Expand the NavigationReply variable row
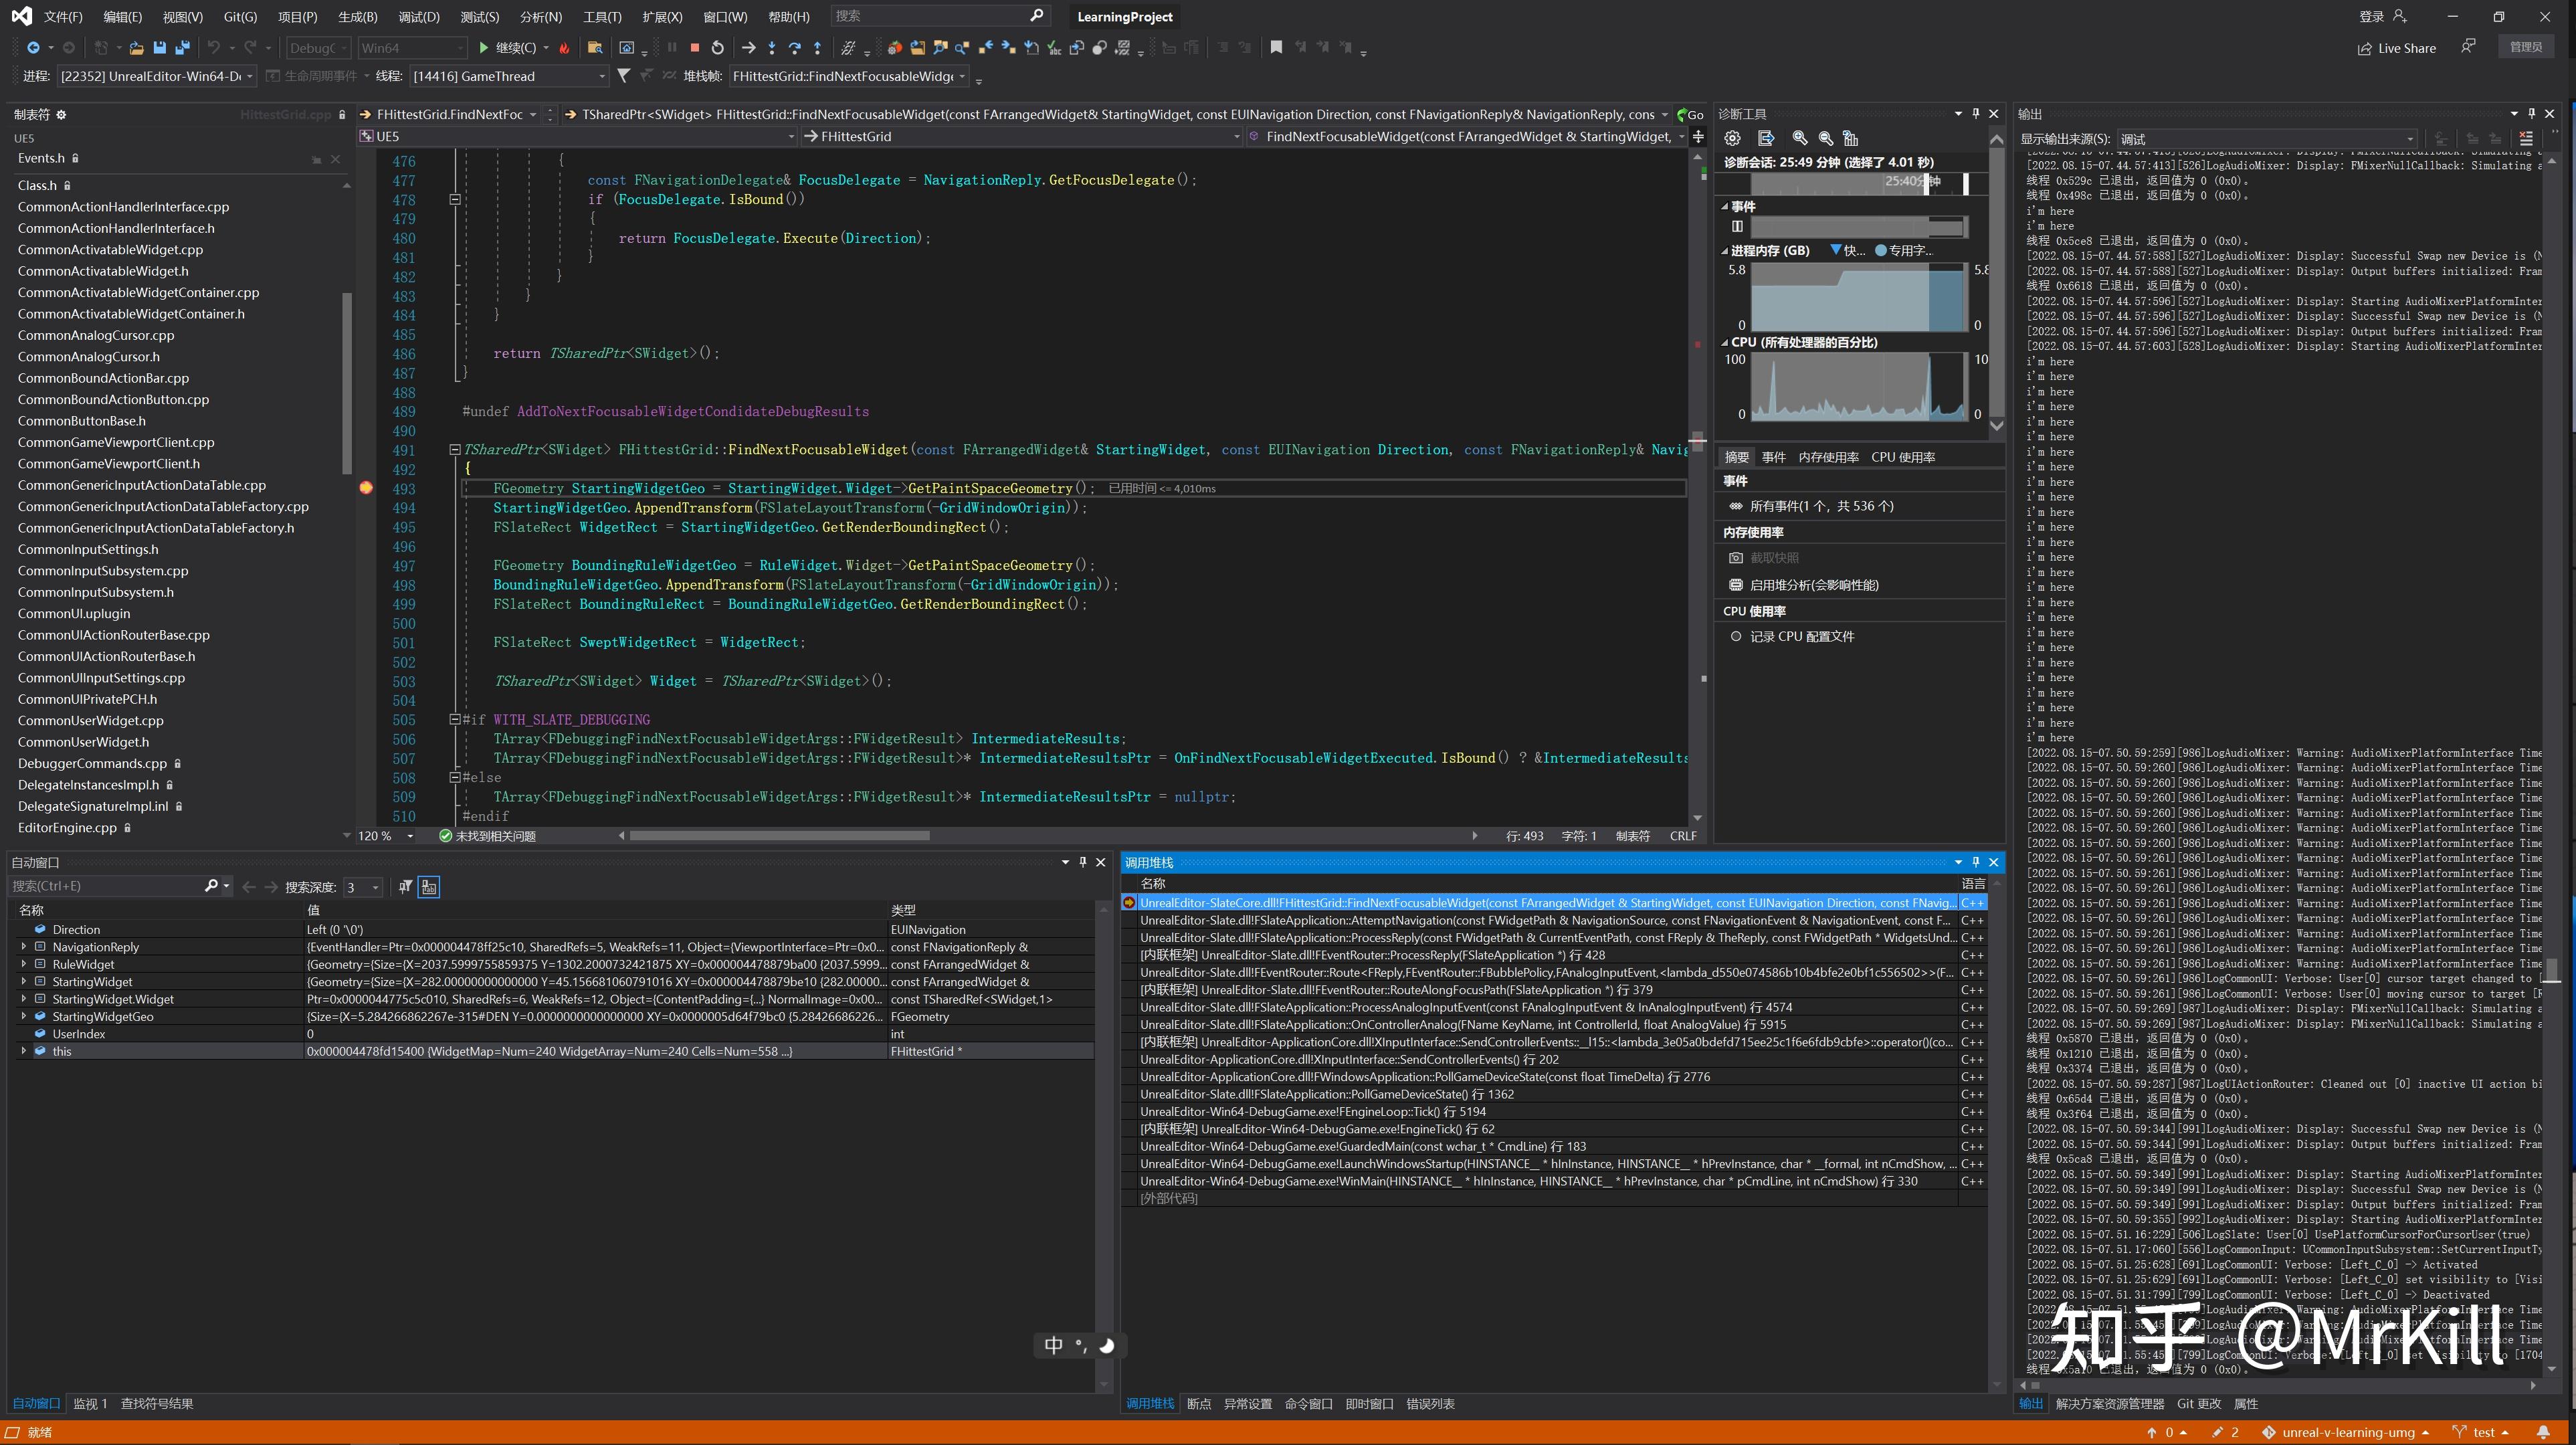Screen dimensions: 2576x1445 pyautogui.click(x=24, y=947)
